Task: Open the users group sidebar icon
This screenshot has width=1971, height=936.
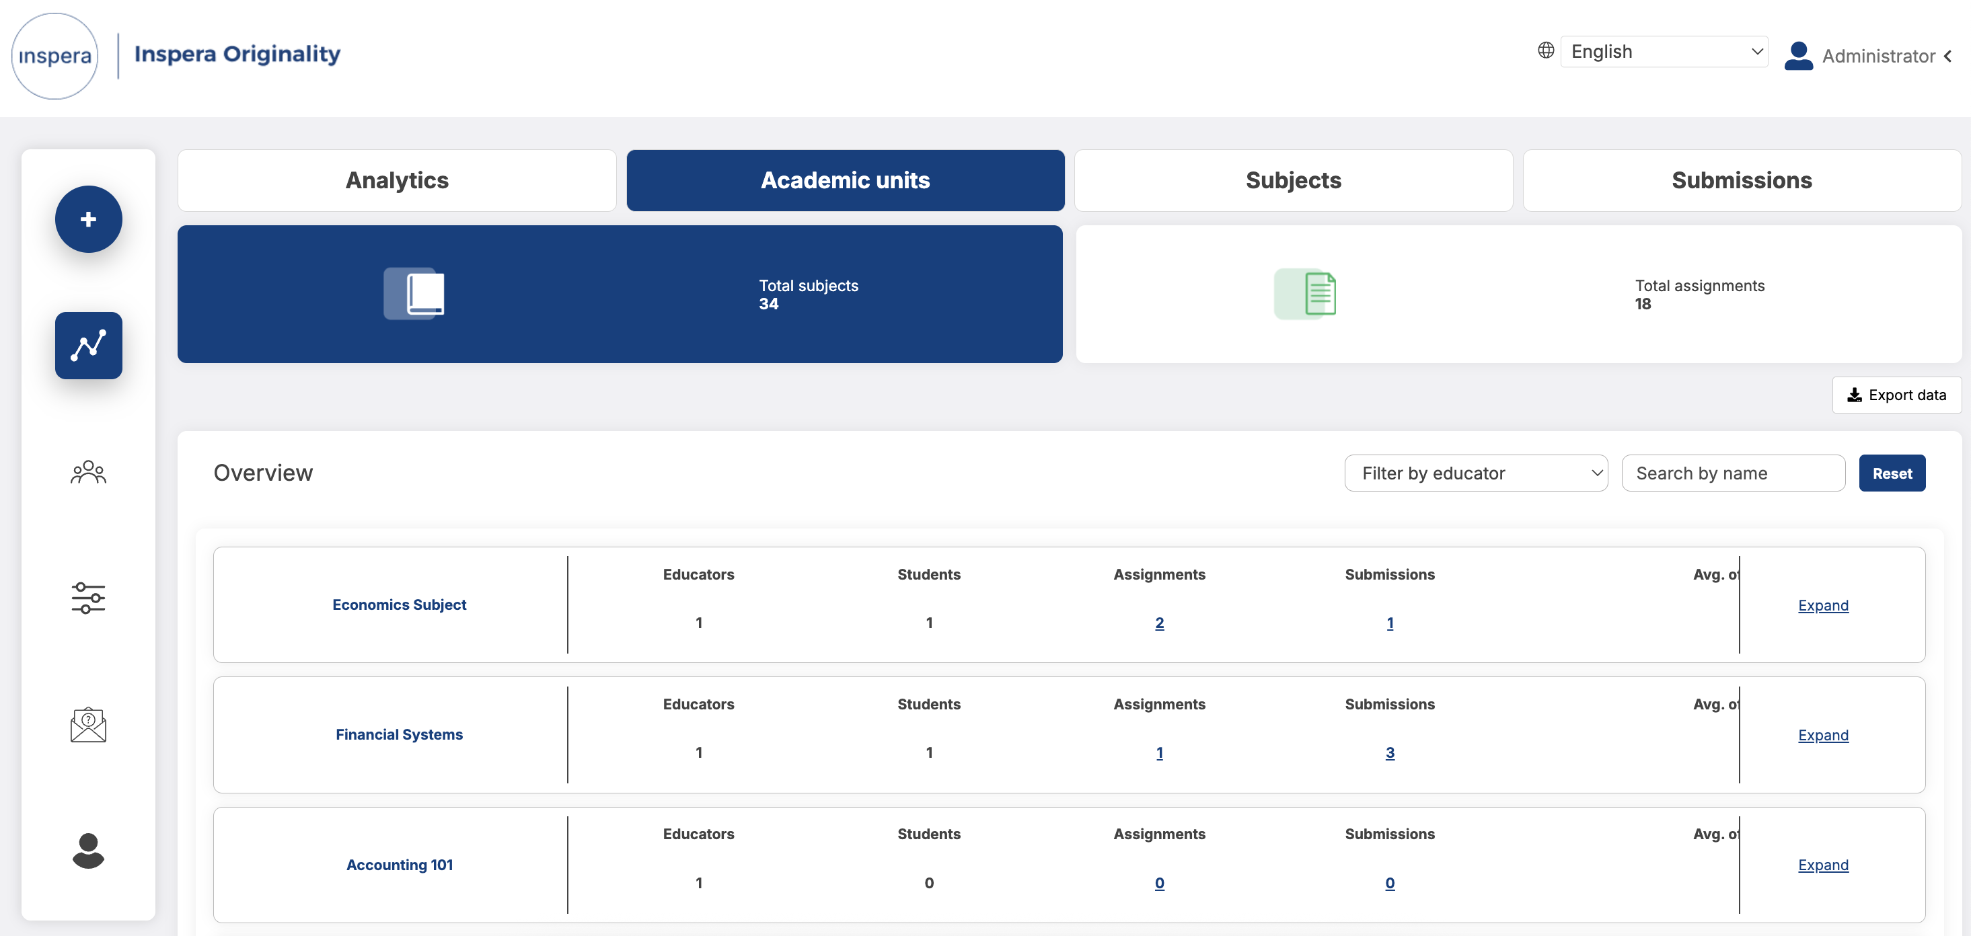Action: 89,473
